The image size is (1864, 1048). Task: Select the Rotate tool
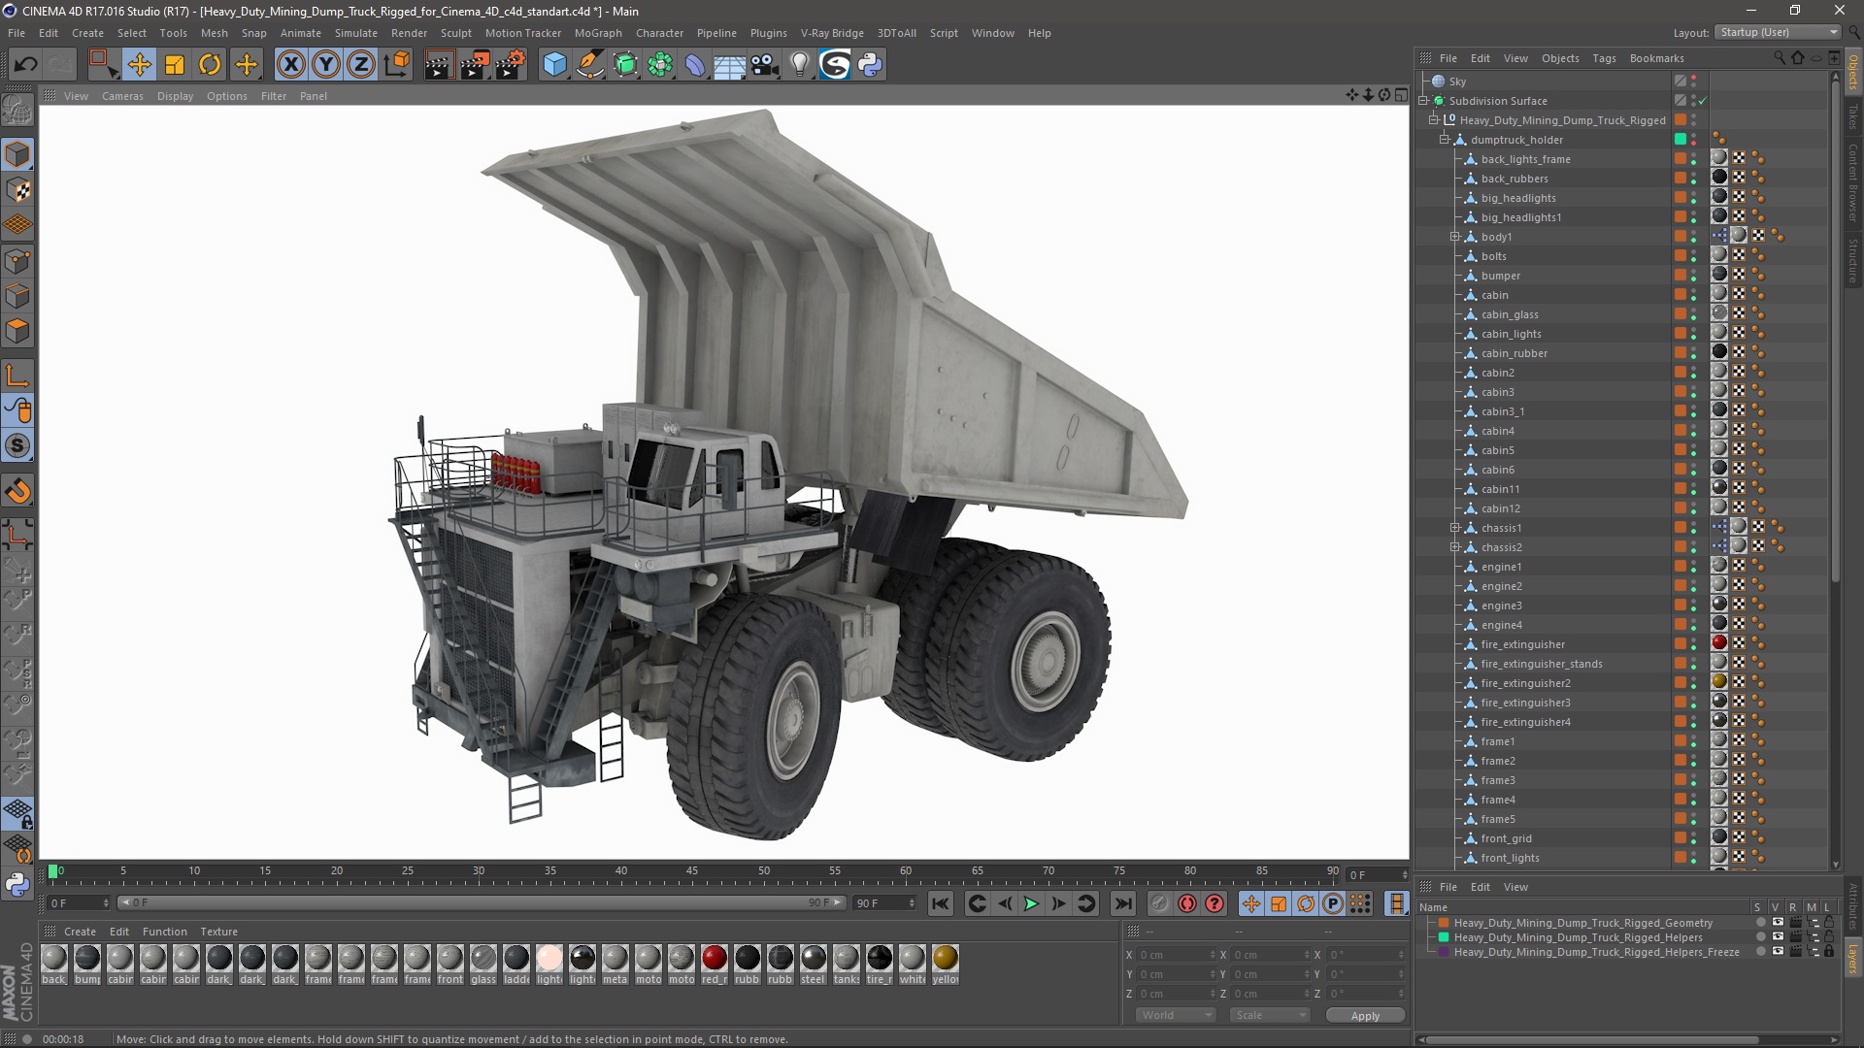pos(210,65)
